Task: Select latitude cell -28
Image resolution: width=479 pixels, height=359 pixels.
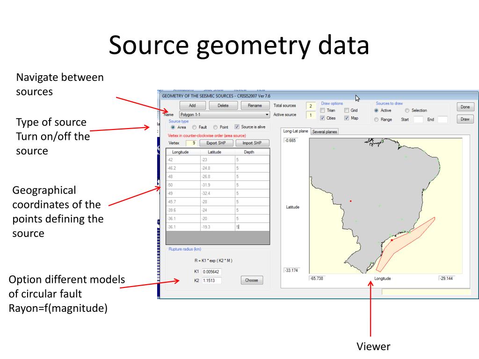Action: click(x=218, y=202)
